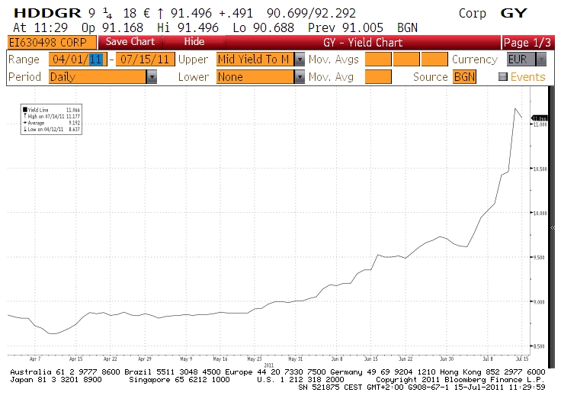Select the GY - Yield Chart title bar
Screen dimensions: 561x402
click(x=357, y=43)
